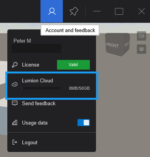Image resolution: width=150 pixels, height=157 pixels.
Task: Click the RIGHT face of view cube
Action: point(126,44)
